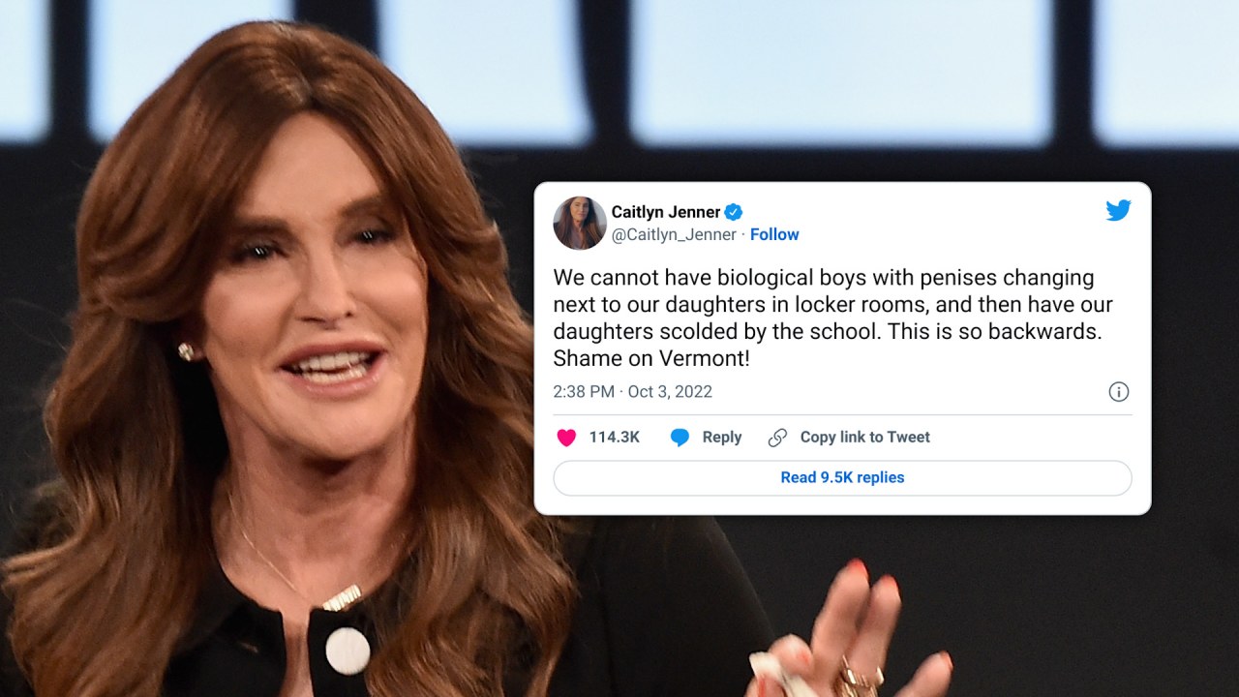The image size is (1239, 697).
Task: Click the words 'Shame on Vermont!'
Action: click(651, 358)
